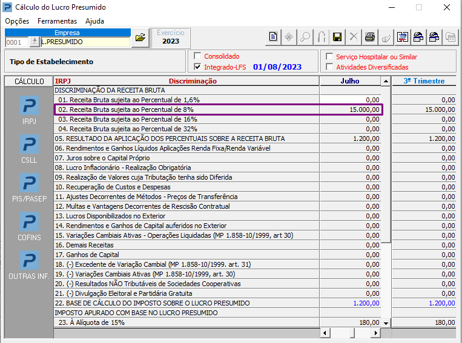
Task: Click the grayed folders toolbar icon
Action: (x=450, y=37)
